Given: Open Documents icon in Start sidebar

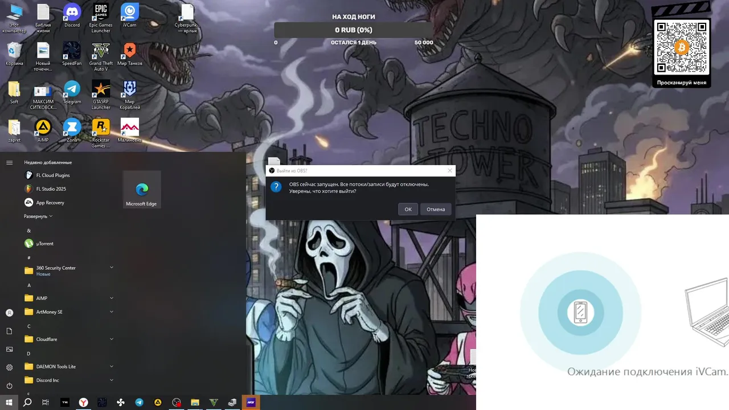Looking at the screenshot, I should 9,331.
